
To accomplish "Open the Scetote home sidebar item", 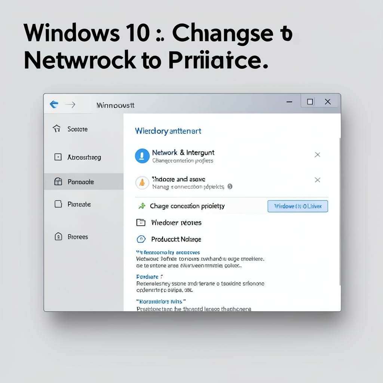I will point(77,129).
